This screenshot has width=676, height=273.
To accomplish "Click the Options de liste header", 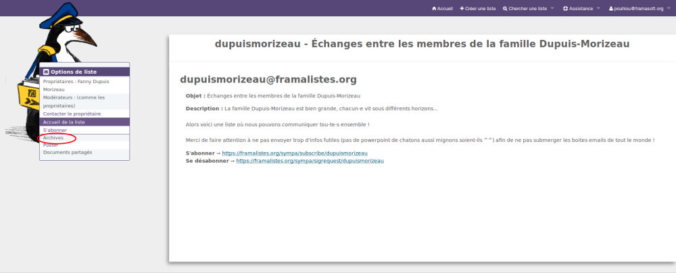I will (84, 72).
